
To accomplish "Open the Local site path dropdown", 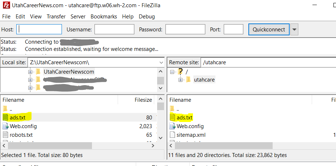I will coord(161,62).
